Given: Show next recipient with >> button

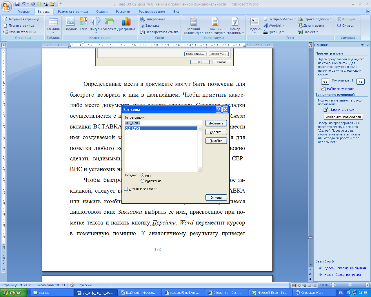Looking at the screenshot, I should click(360, 82).
